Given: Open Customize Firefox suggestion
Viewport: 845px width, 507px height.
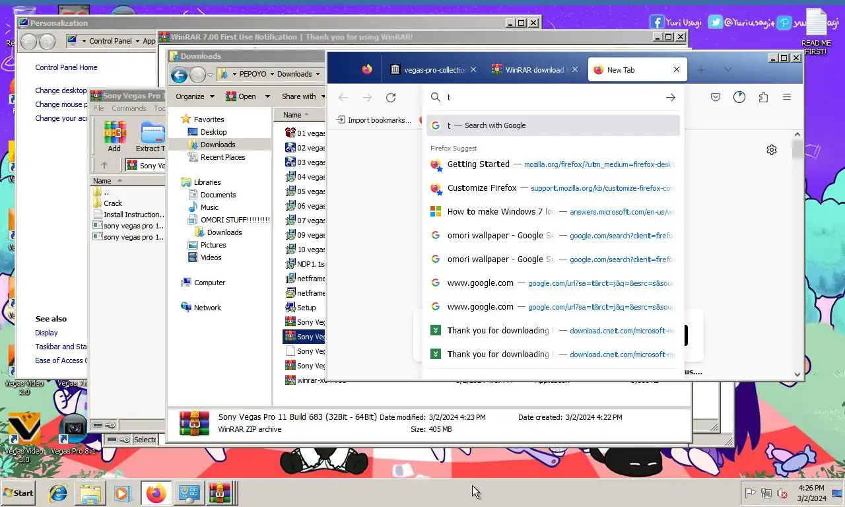Looking at the screenshot, I should click(x=553, y=188).
